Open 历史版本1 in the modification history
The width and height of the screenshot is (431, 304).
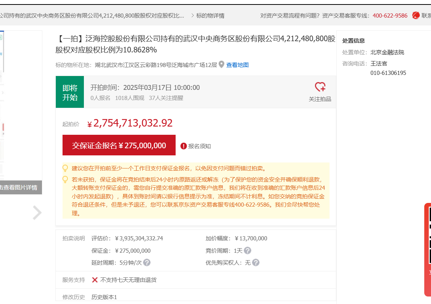[x=104, y=297]
